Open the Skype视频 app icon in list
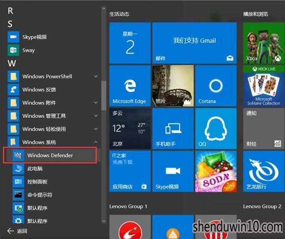Viewport: 285px width, 239px height. point(13,37)
